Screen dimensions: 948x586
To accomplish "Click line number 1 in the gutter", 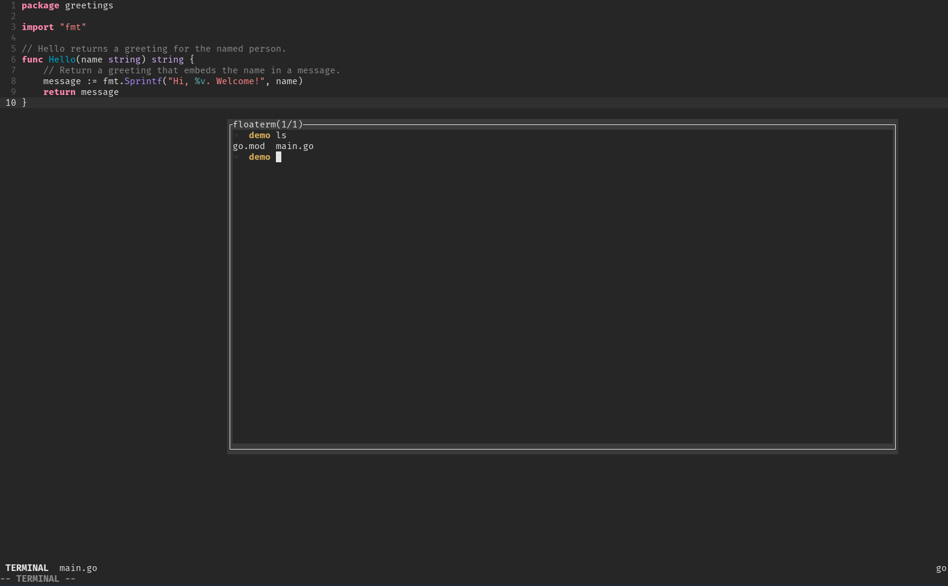I will pos(13,5).
